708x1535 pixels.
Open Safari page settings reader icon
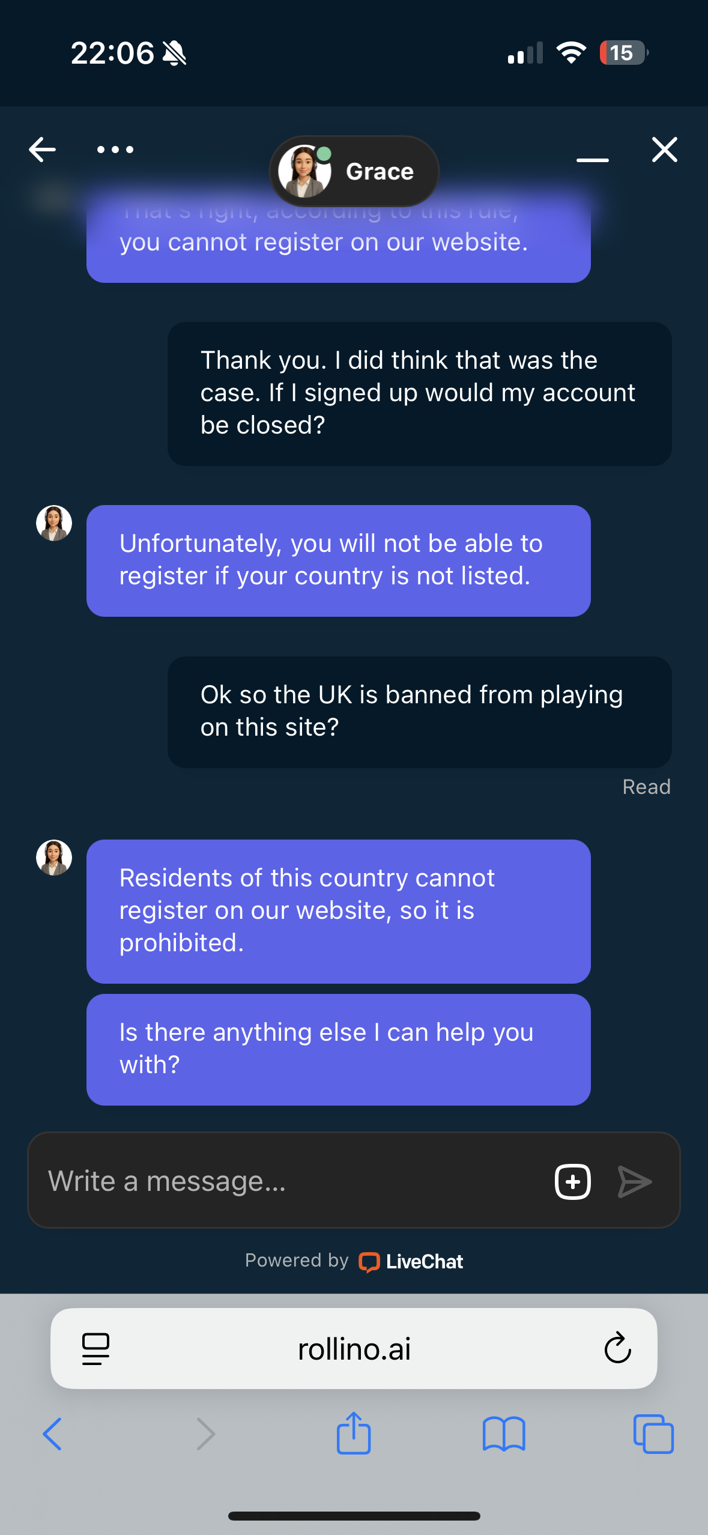pyautogui.click(x=95, y=1349)
